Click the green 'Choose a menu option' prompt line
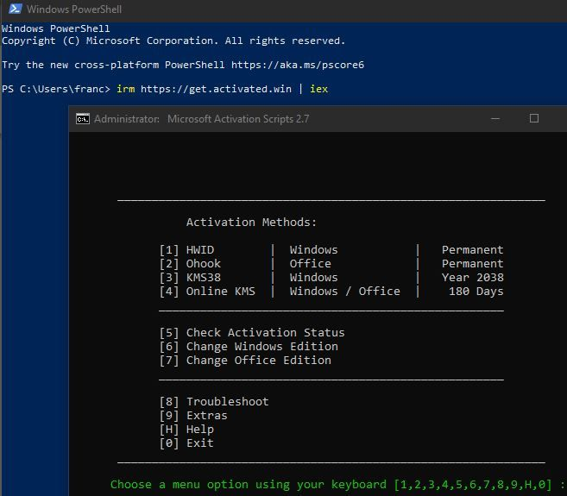The image size is (567, 496). click(x=337, y=485)
